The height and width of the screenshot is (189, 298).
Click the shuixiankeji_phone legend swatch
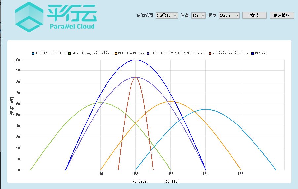point(210,53)
